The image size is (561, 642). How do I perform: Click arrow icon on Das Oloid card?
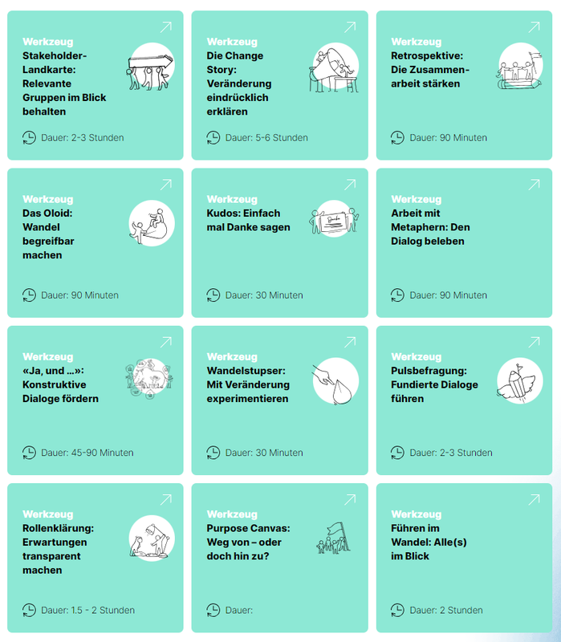tap(166, 185)
